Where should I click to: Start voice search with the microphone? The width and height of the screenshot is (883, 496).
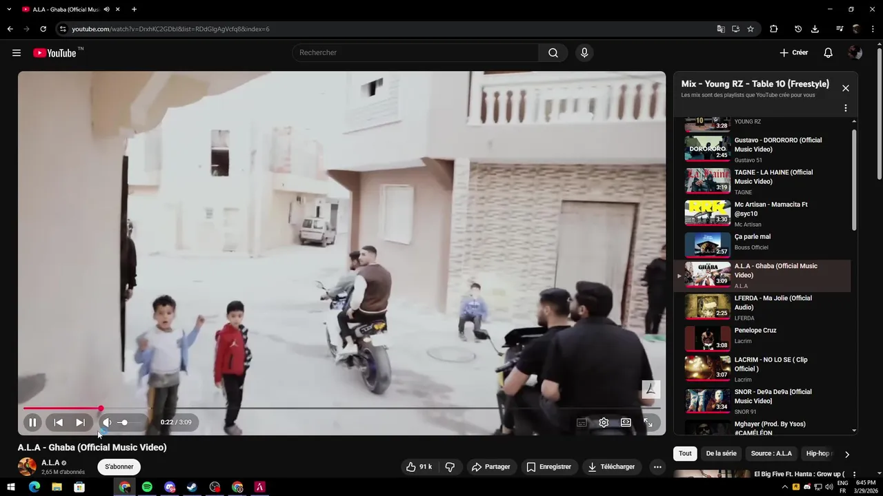584,53
